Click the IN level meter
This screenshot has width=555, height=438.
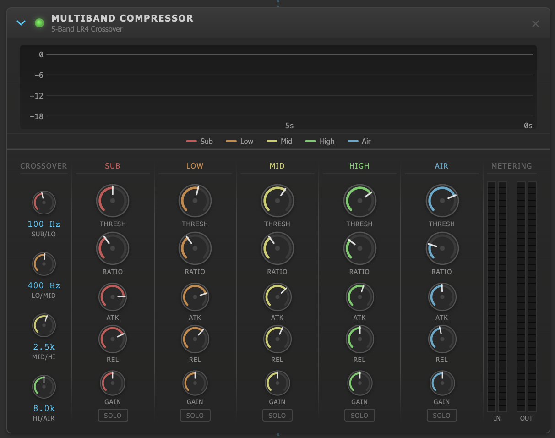pos(497,297)
